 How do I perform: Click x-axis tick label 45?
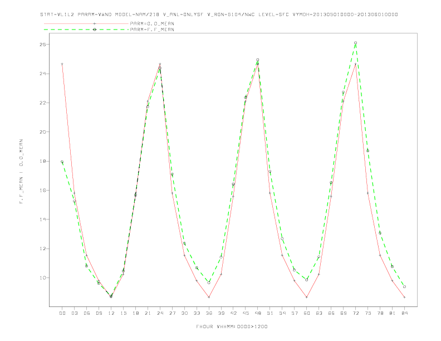(246, 313)
